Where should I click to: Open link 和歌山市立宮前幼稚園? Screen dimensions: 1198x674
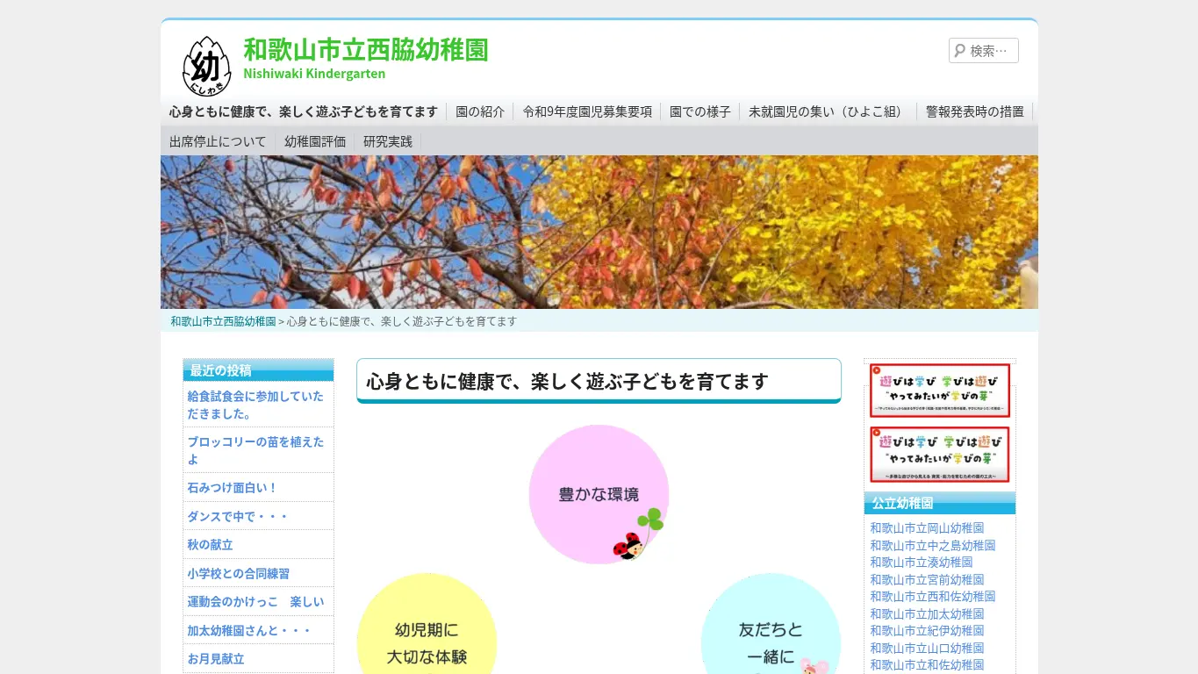pos(927,579)
